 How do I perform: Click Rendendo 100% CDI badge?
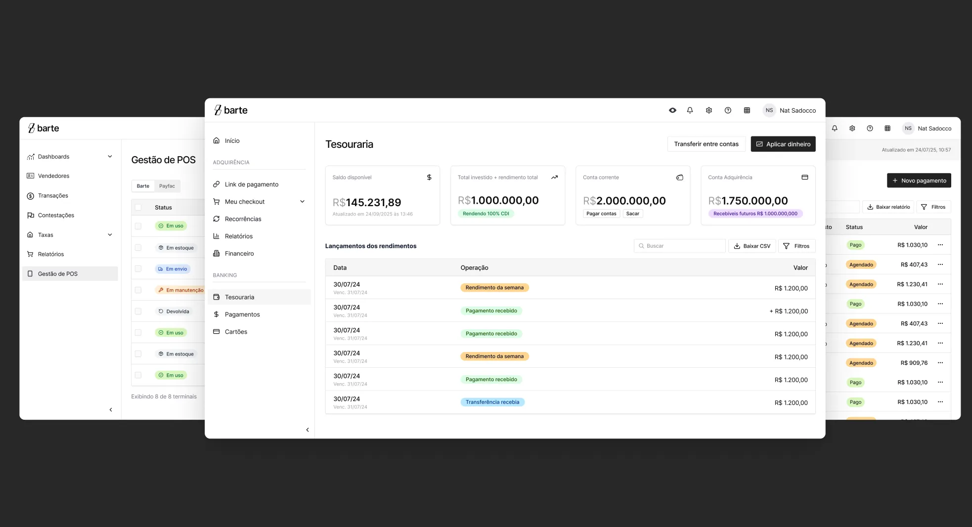486,214
